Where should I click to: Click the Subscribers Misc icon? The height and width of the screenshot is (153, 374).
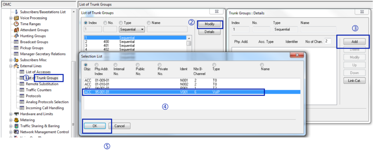tap(16, 60)
